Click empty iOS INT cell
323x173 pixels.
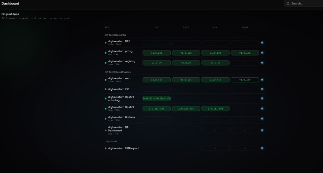(156, 89)
